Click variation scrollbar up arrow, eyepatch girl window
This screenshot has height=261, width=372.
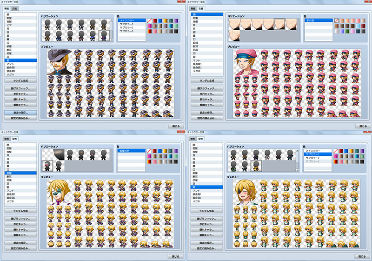click(297, 150)
